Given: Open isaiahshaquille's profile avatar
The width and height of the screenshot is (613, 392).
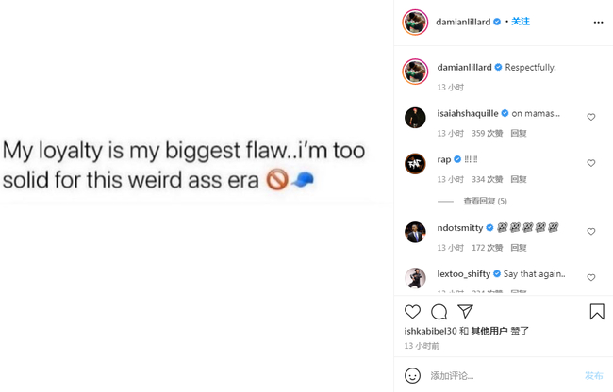Looking at the screenshot, I should (x=415, y=118).
